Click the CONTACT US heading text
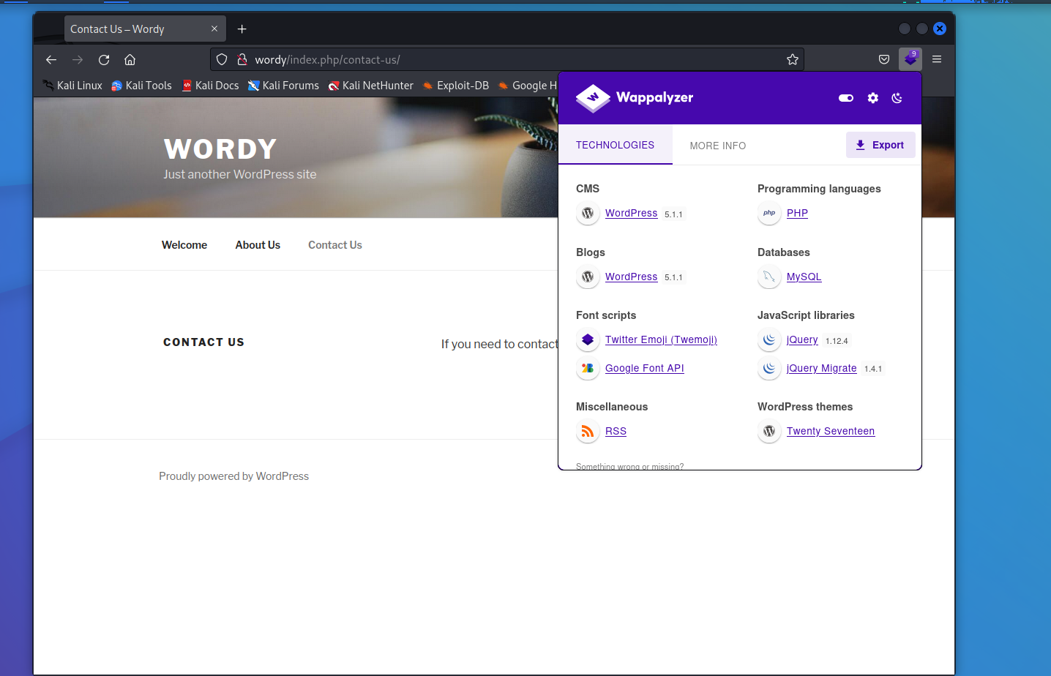Viewport: 1051px width, 676px height. [203, 342]
